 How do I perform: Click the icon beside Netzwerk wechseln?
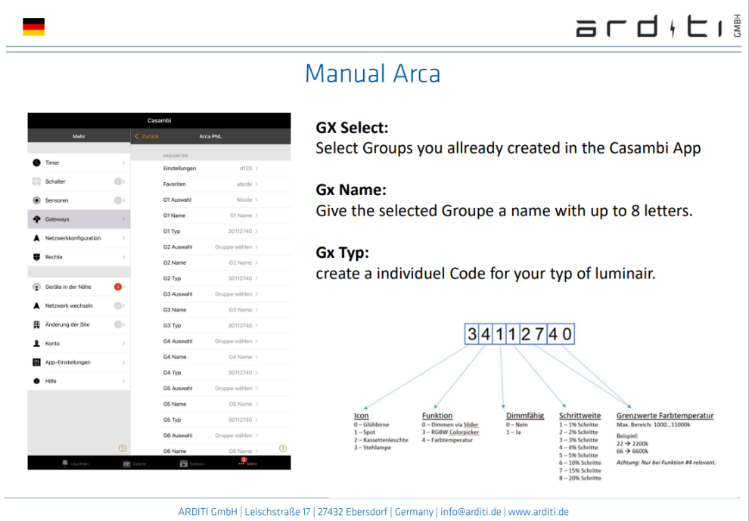click(x=37, y=305)
